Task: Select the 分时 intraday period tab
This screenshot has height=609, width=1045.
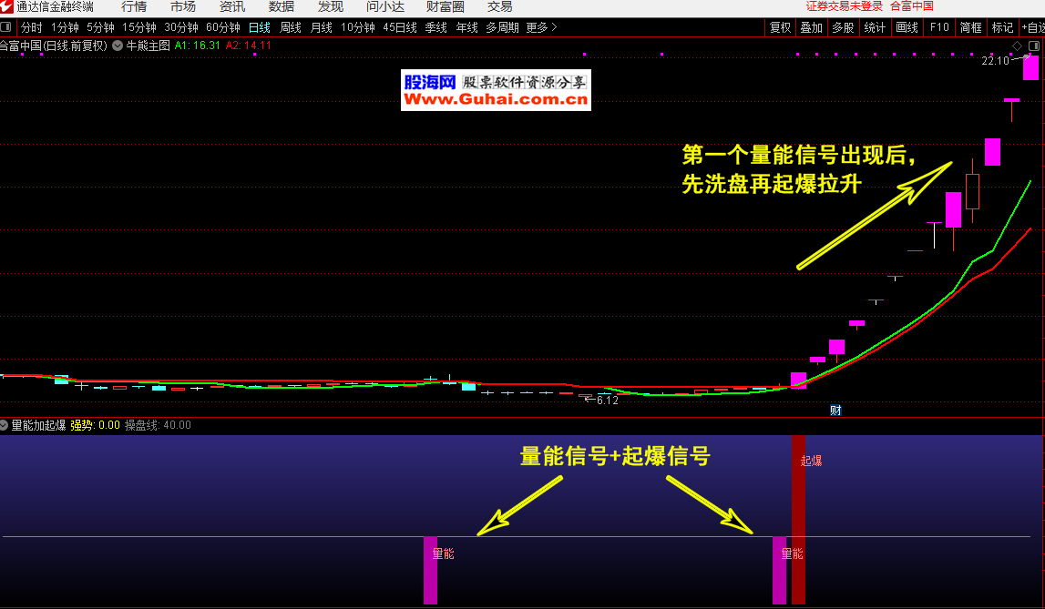Action: click(x=31, y=27)
